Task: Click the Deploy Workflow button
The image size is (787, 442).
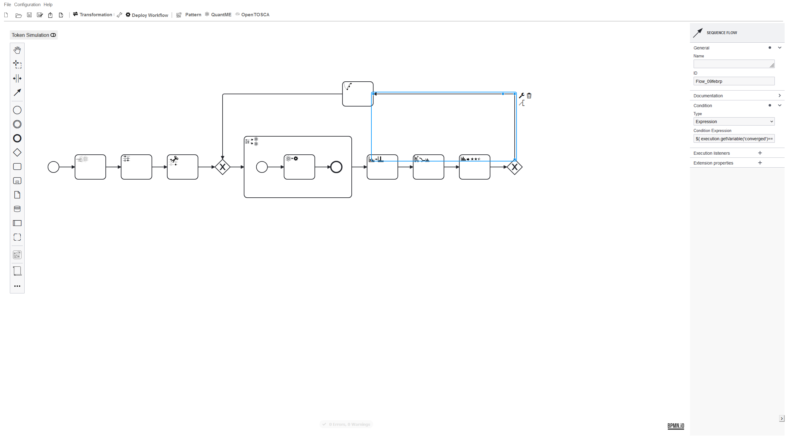Action: click(x=146, y=14)
